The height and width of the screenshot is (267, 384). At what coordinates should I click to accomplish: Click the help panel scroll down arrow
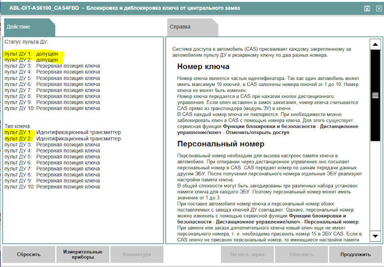coord(375,236)
